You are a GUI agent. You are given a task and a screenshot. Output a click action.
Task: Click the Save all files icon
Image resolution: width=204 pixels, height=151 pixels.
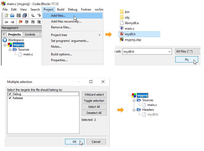(25, 15)
